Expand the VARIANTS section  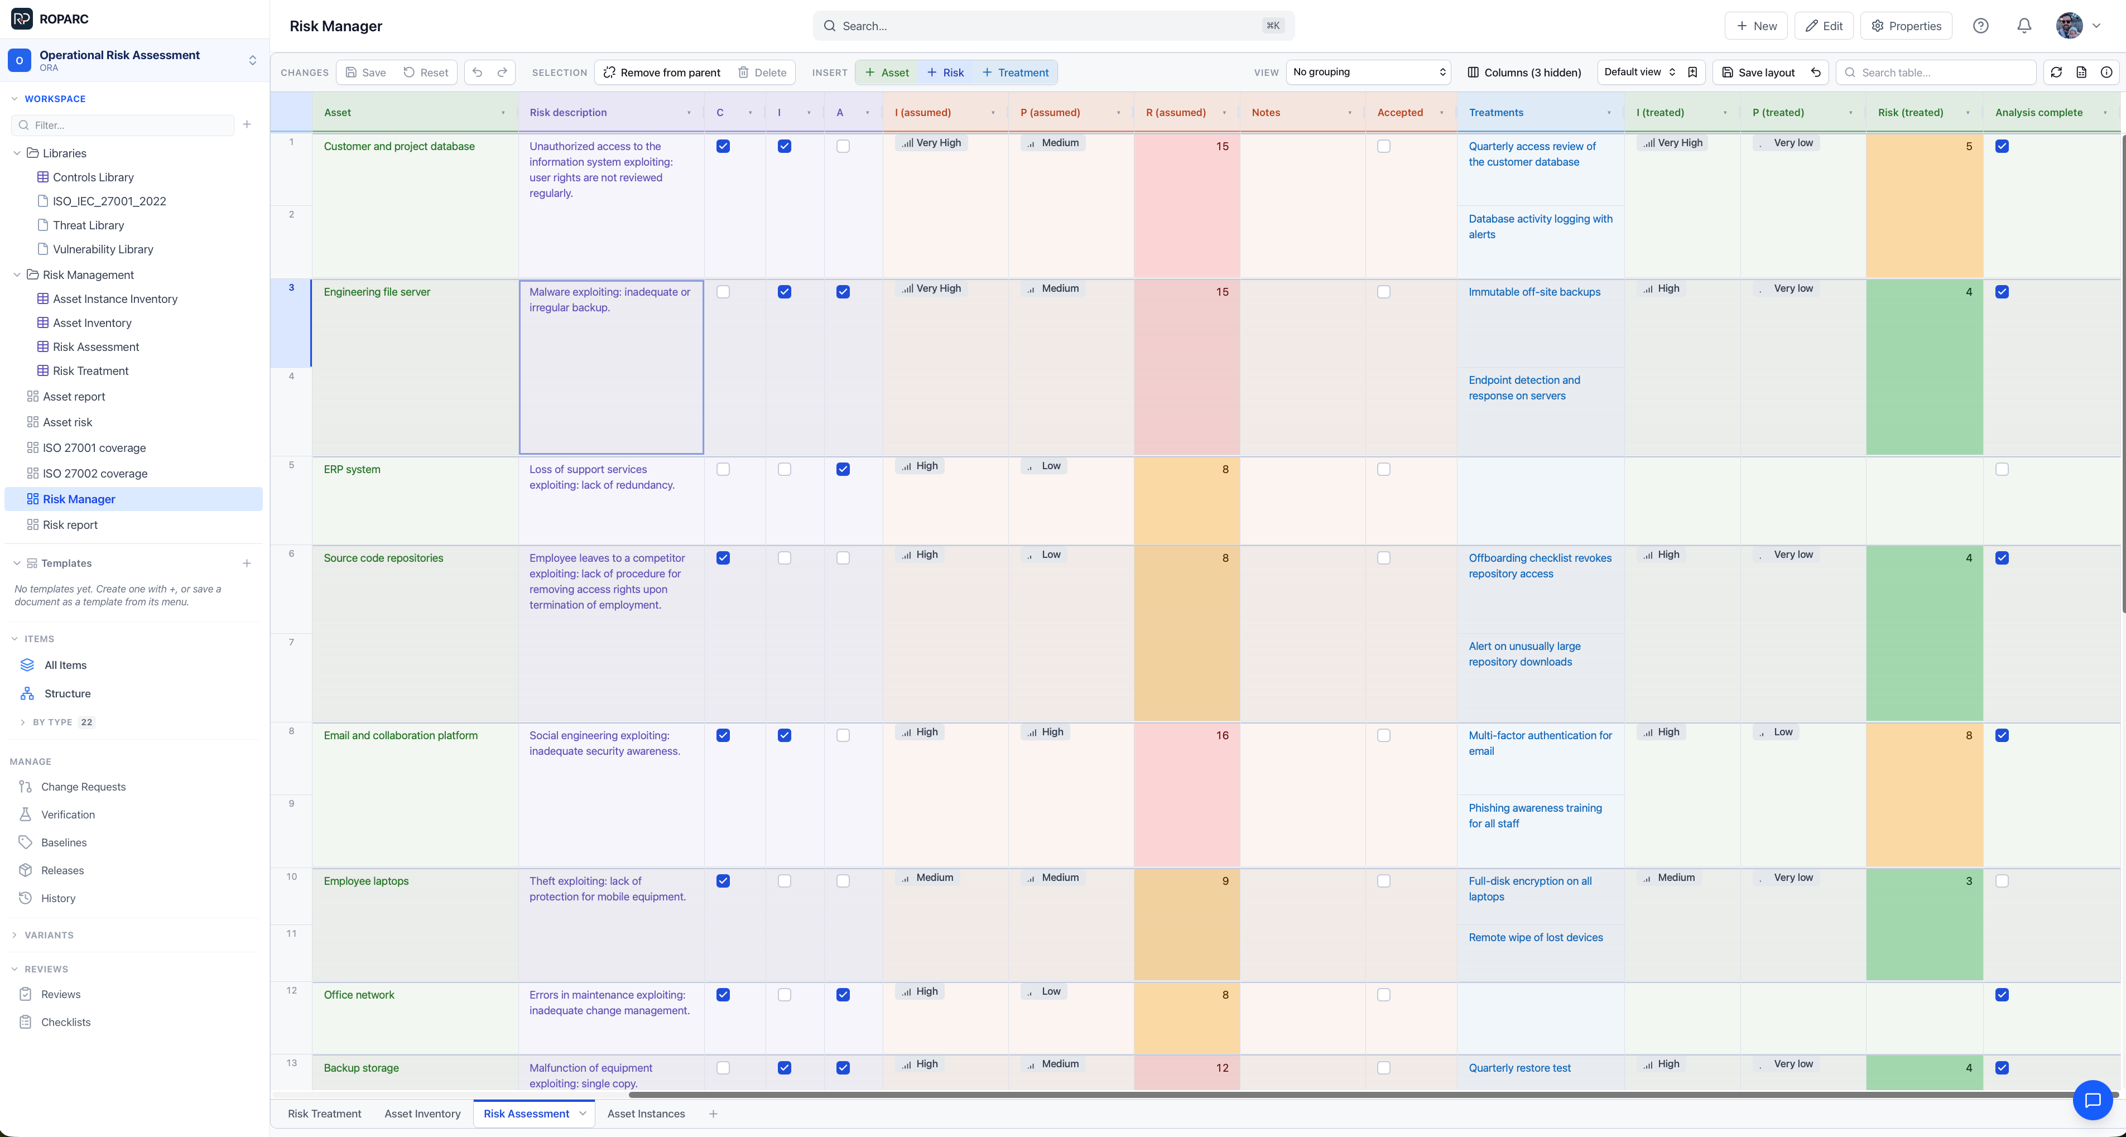coord(14,935)
